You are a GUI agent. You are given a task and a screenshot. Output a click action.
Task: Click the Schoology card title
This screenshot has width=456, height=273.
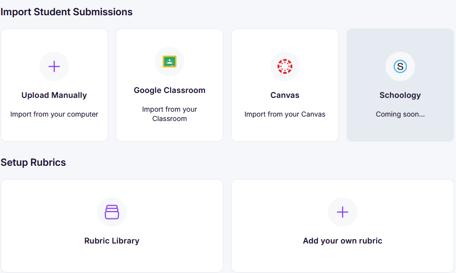pyautogui.click(x=400, y=95)
